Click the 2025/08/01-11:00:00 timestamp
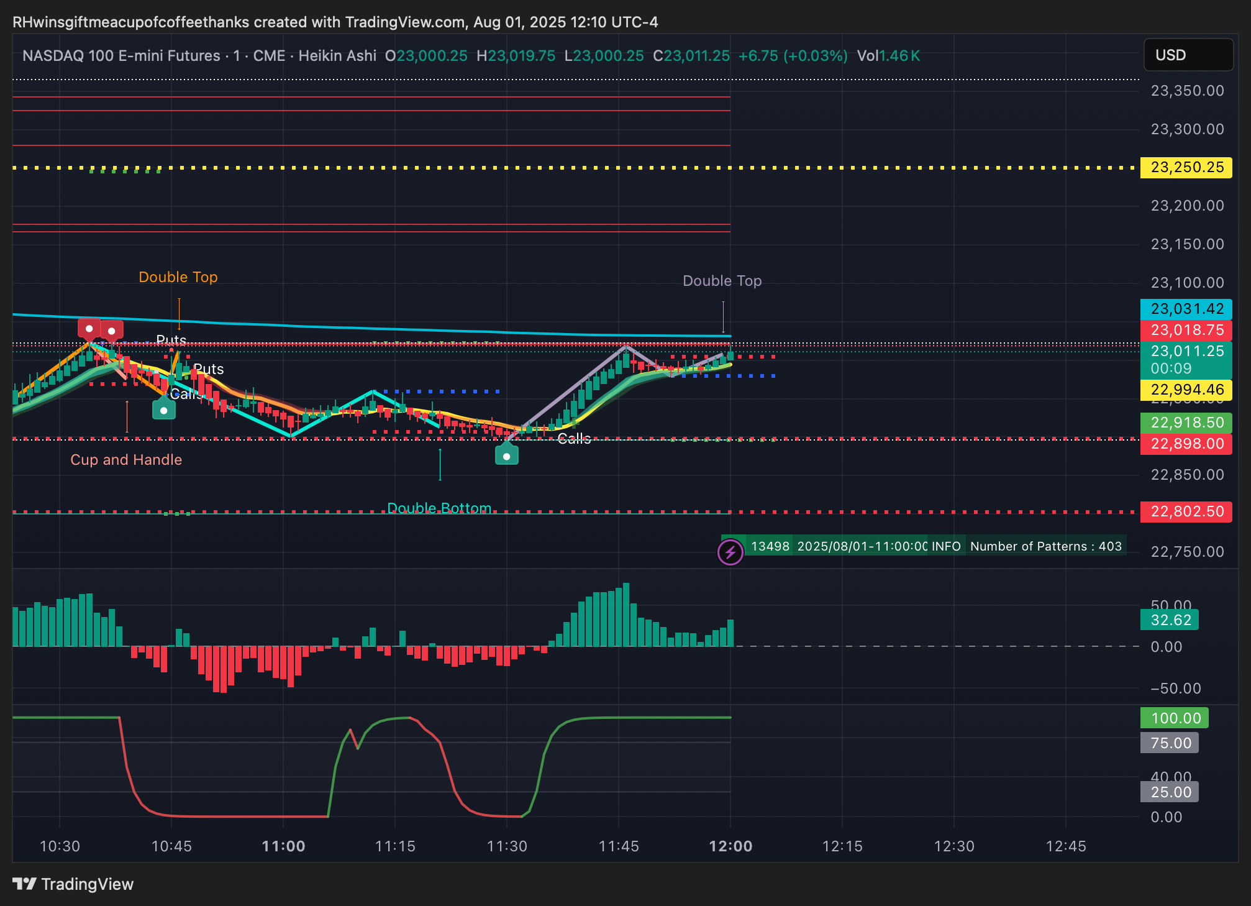 (862, 546)
